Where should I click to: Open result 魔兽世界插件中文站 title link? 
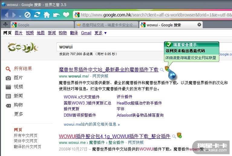point(109,69)
